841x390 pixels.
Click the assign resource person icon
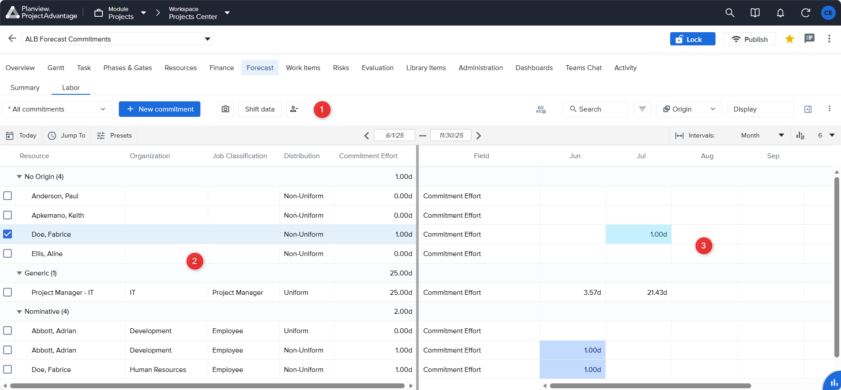tap(294, 109)
